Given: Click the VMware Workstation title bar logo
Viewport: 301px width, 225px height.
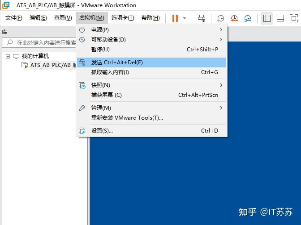Looking at the screenshot, I should pos(6,5).
